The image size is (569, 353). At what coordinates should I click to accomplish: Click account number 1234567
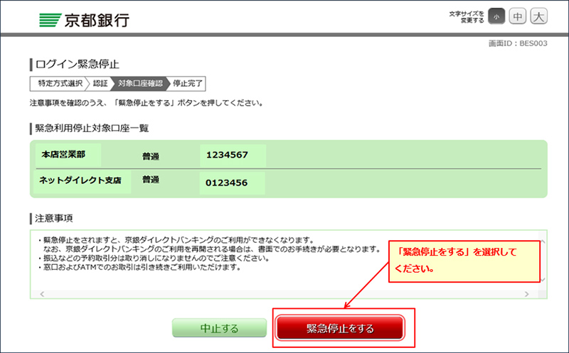tap(227, 155)
